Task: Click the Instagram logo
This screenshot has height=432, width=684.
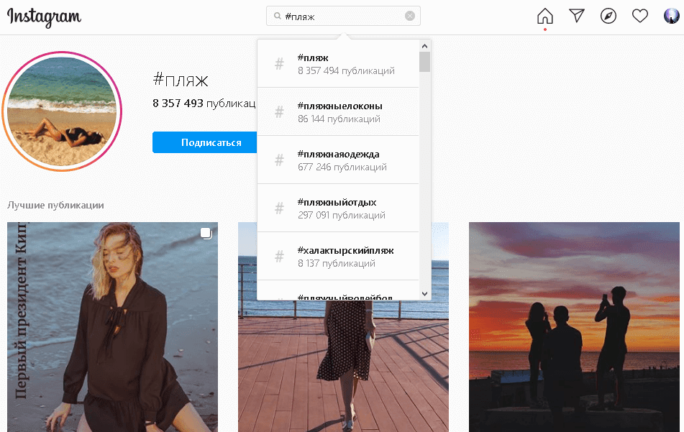Action: coord(45,17)
